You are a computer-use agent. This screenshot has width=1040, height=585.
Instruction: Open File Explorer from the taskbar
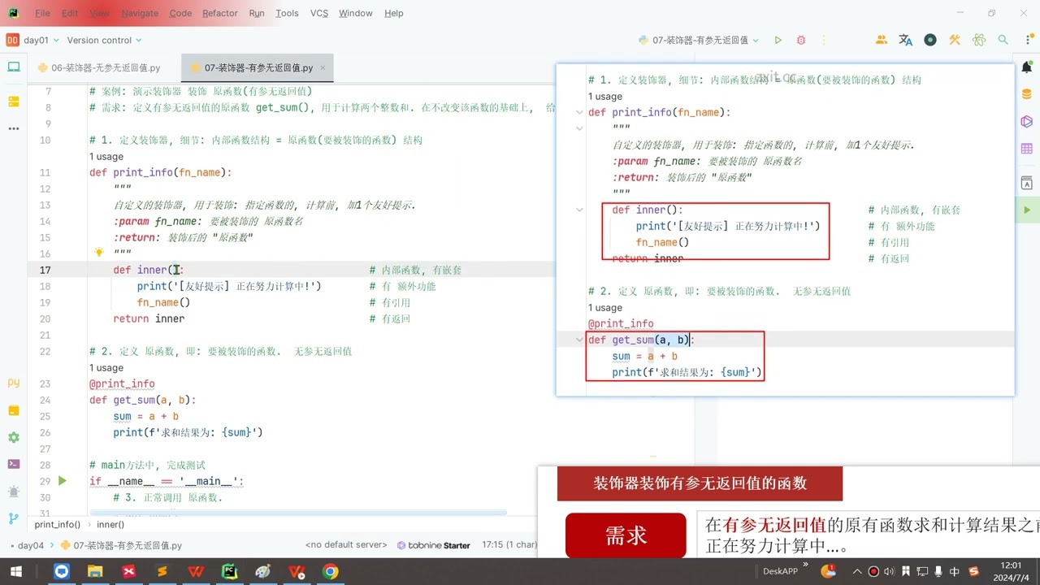tap(95, 572)
